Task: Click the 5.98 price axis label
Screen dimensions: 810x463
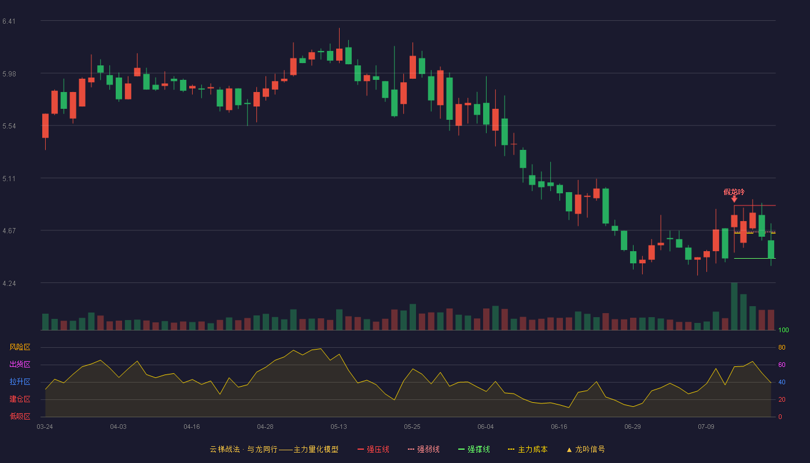Action: tap(9, 74)
